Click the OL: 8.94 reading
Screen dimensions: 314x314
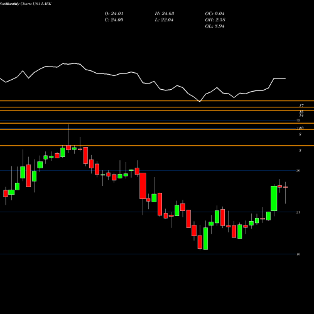215,26
